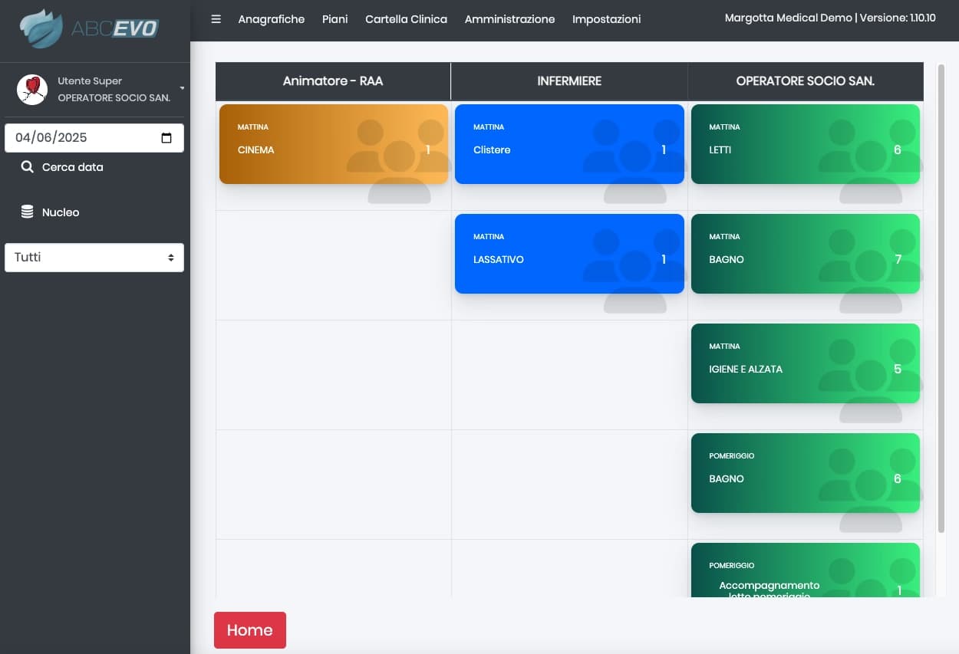This screenshot has width=959, height=654.
Task: Open the Tutti nucleo dropdown
Action: (x=94, y=258)
